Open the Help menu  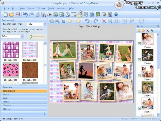(x=71, y=9)
